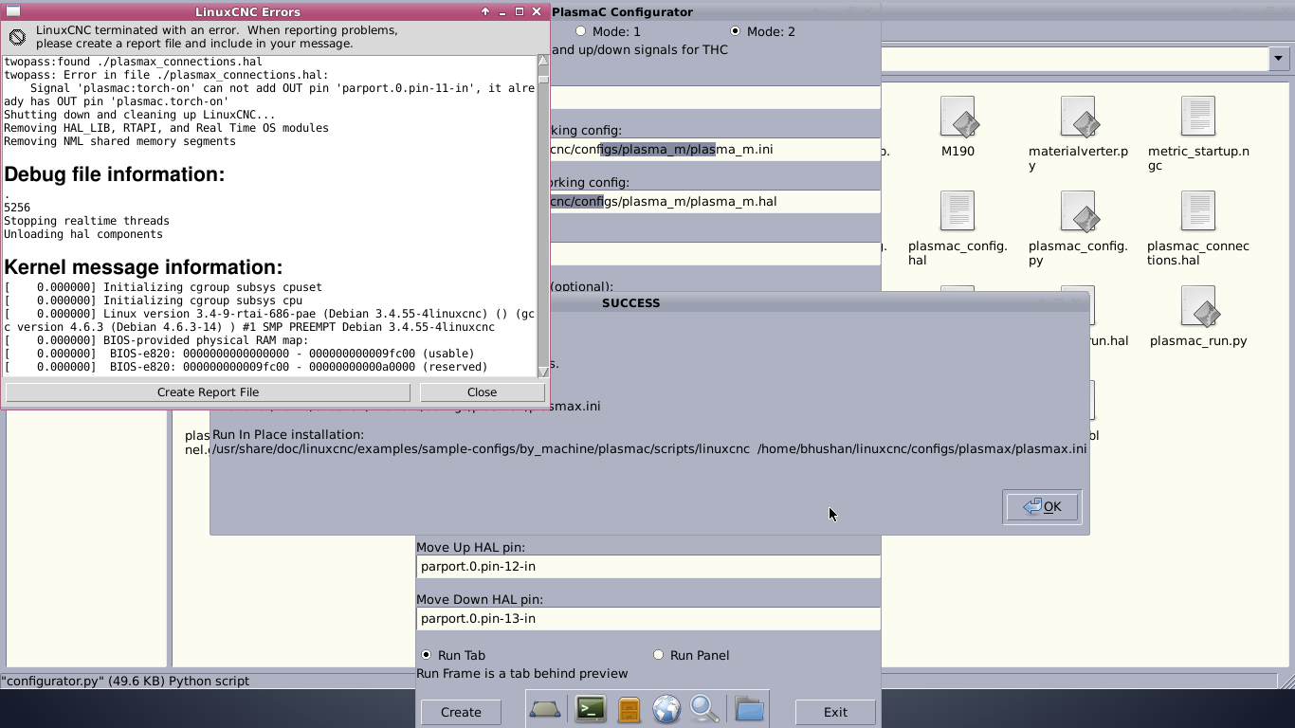Click the scroll-up arrow of error log
Screen dimensions: 1295x728
(x=543, y=61)
